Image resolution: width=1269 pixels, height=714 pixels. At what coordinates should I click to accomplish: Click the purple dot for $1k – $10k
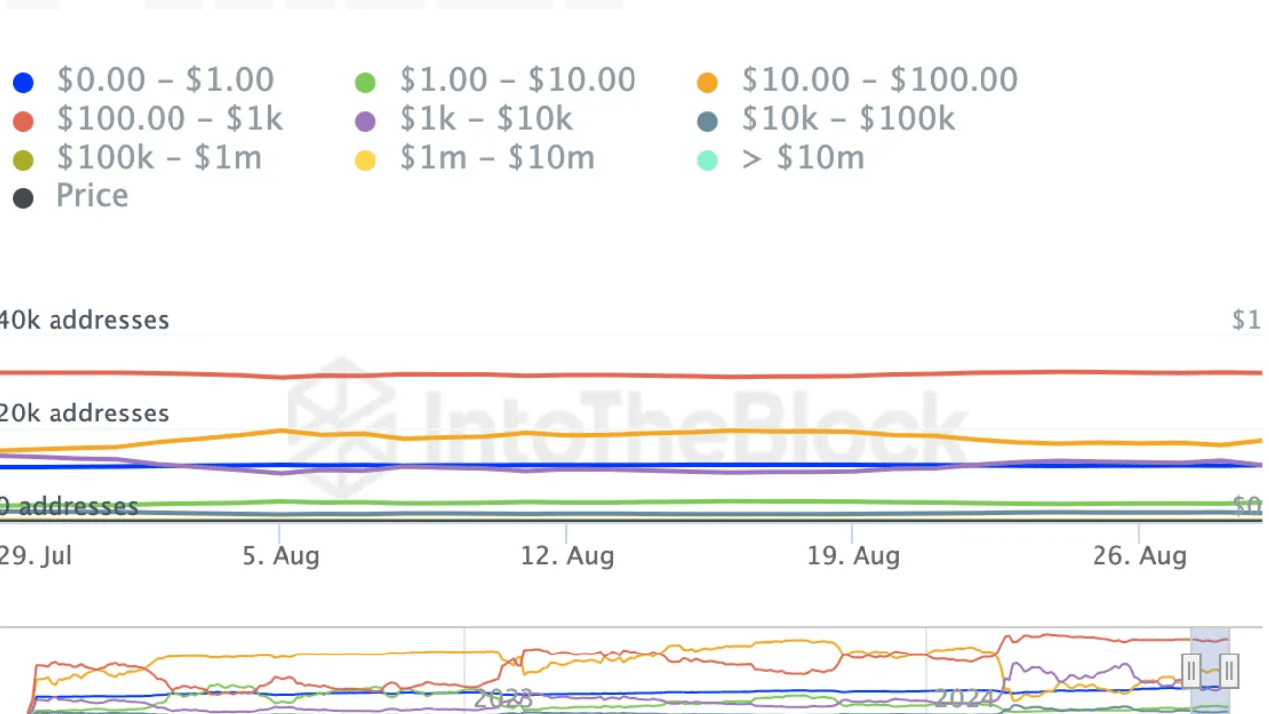coord(365,122)
